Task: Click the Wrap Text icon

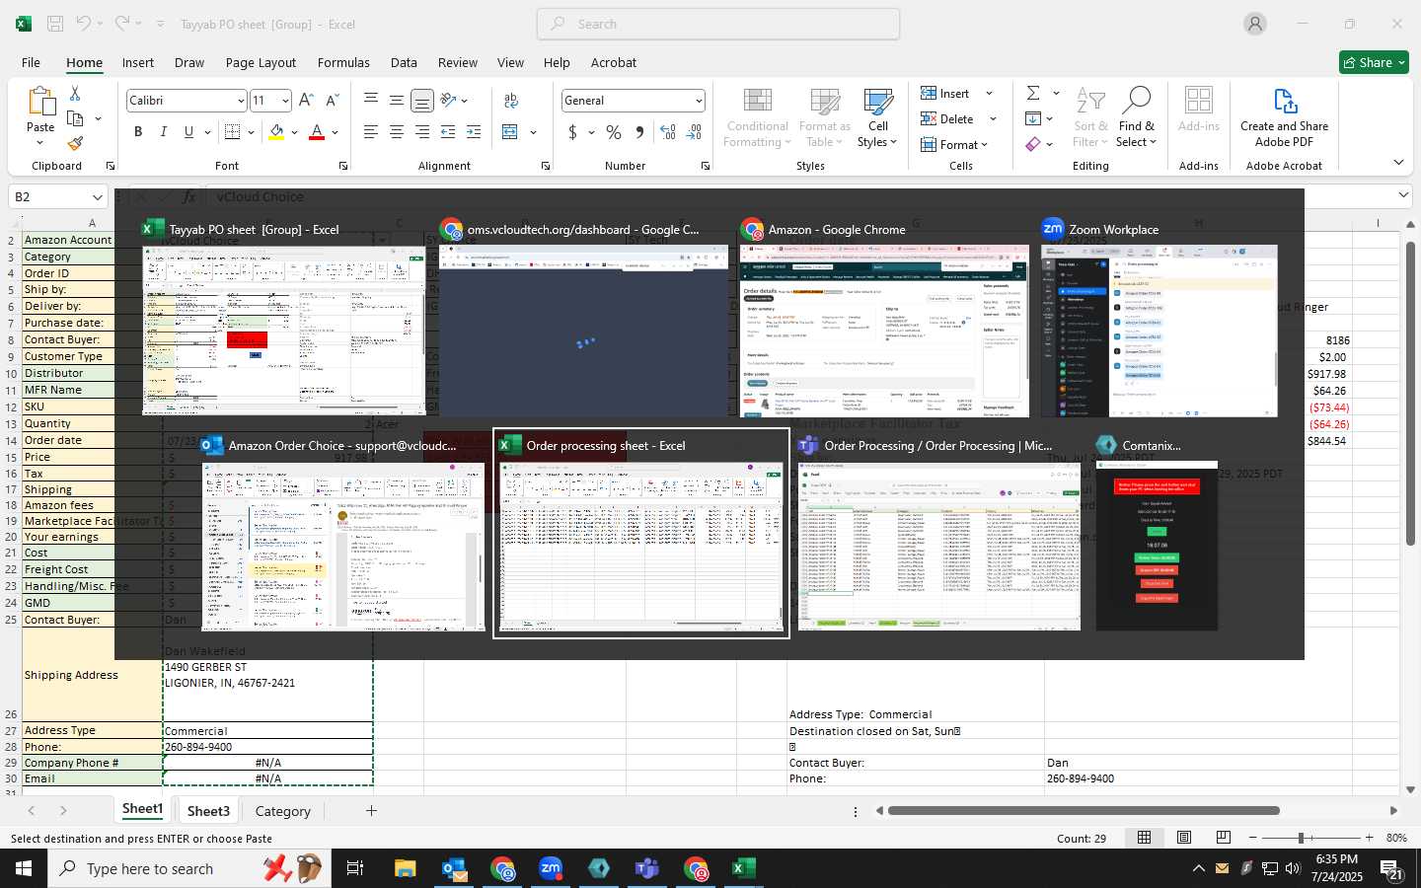Action: coord(511,100)
